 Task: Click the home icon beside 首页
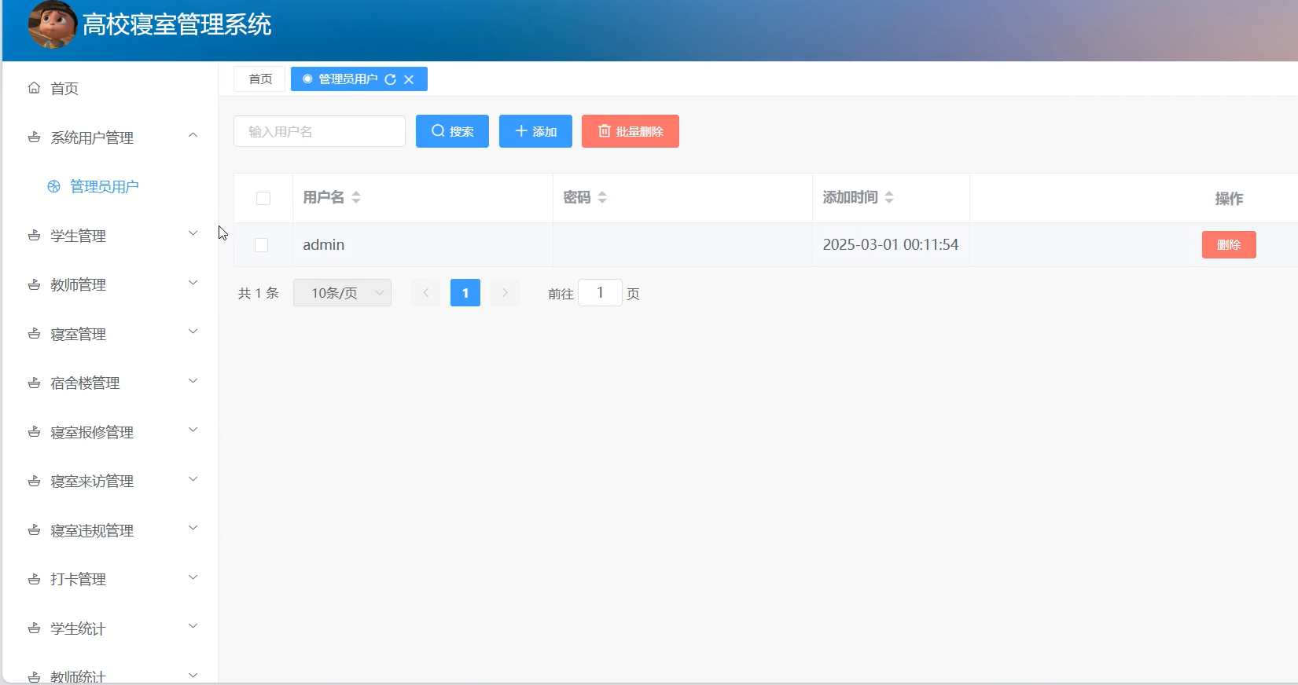pos(34,88)
